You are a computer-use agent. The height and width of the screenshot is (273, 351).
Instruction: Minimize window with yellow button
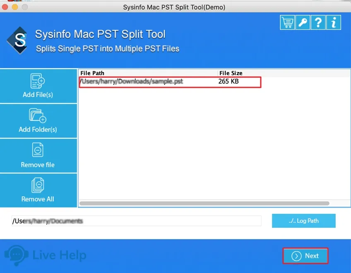tap(15, 7)
